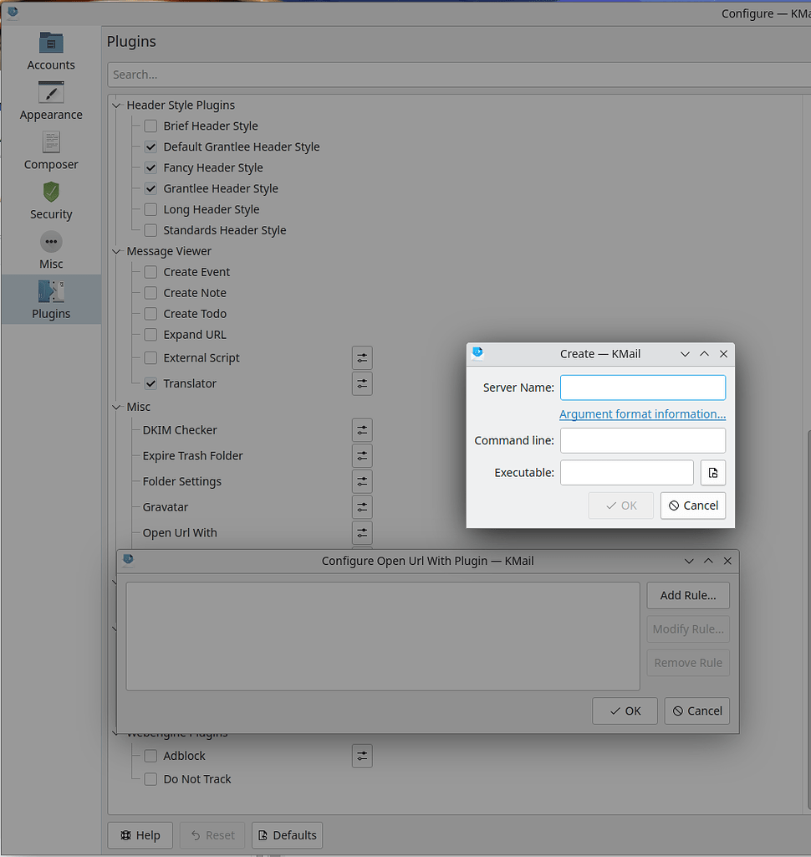This screenshot has width=811, height=857.
Task: Configure the Expire Trash Folder plugin
Action: pyautogui.click(x=362, y=456)
